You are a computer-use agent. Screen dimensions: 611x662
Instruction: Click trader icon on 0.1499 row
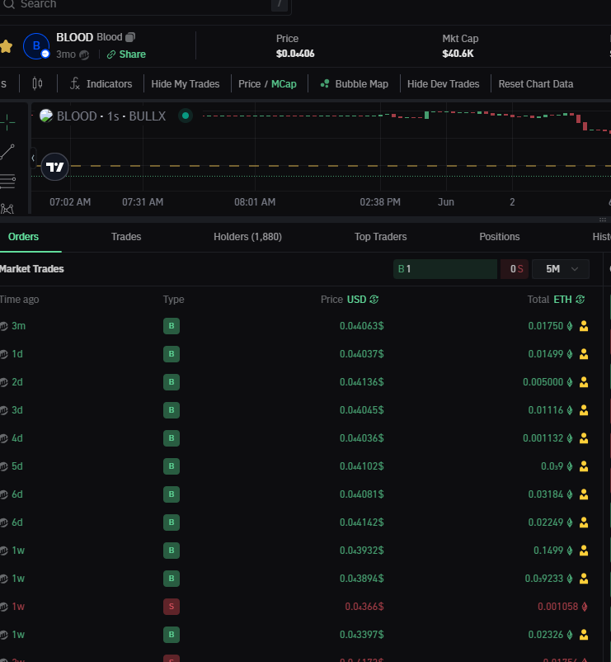click(x=584, y=551)
